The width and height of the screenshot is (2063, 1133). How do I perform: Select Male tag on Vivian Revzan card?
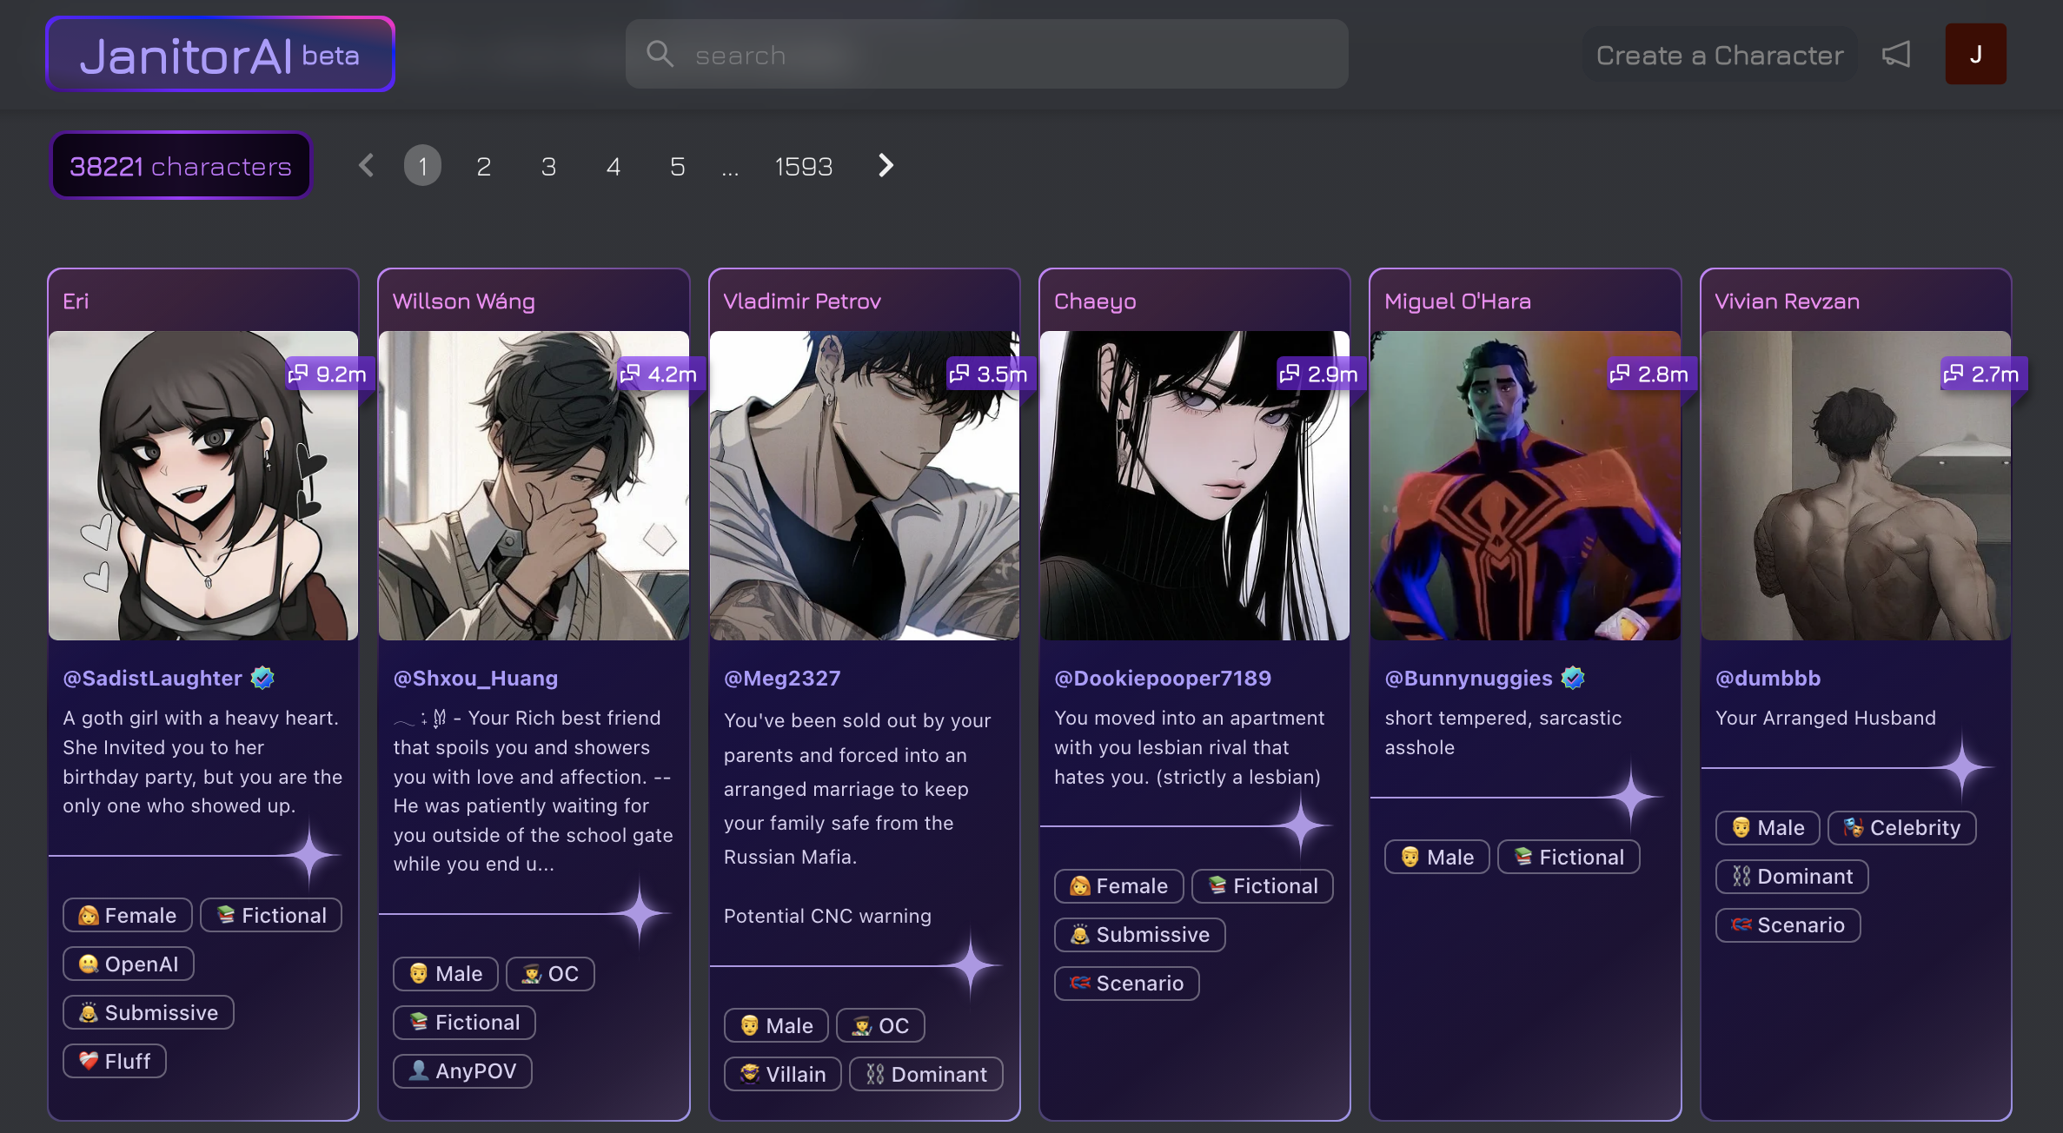coord(1768,827)
